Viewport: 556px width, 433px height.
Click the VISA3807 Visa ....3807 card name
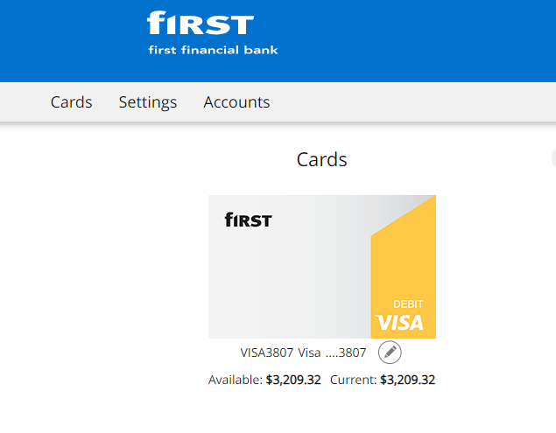point(303,353)
